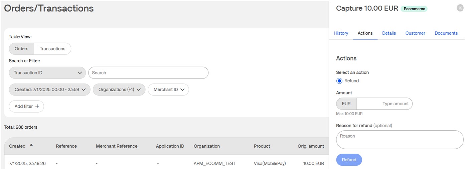Open the Transaction ID search type dropdown
The width and height of the screenshot is (466, 169).
click(47, 73)
